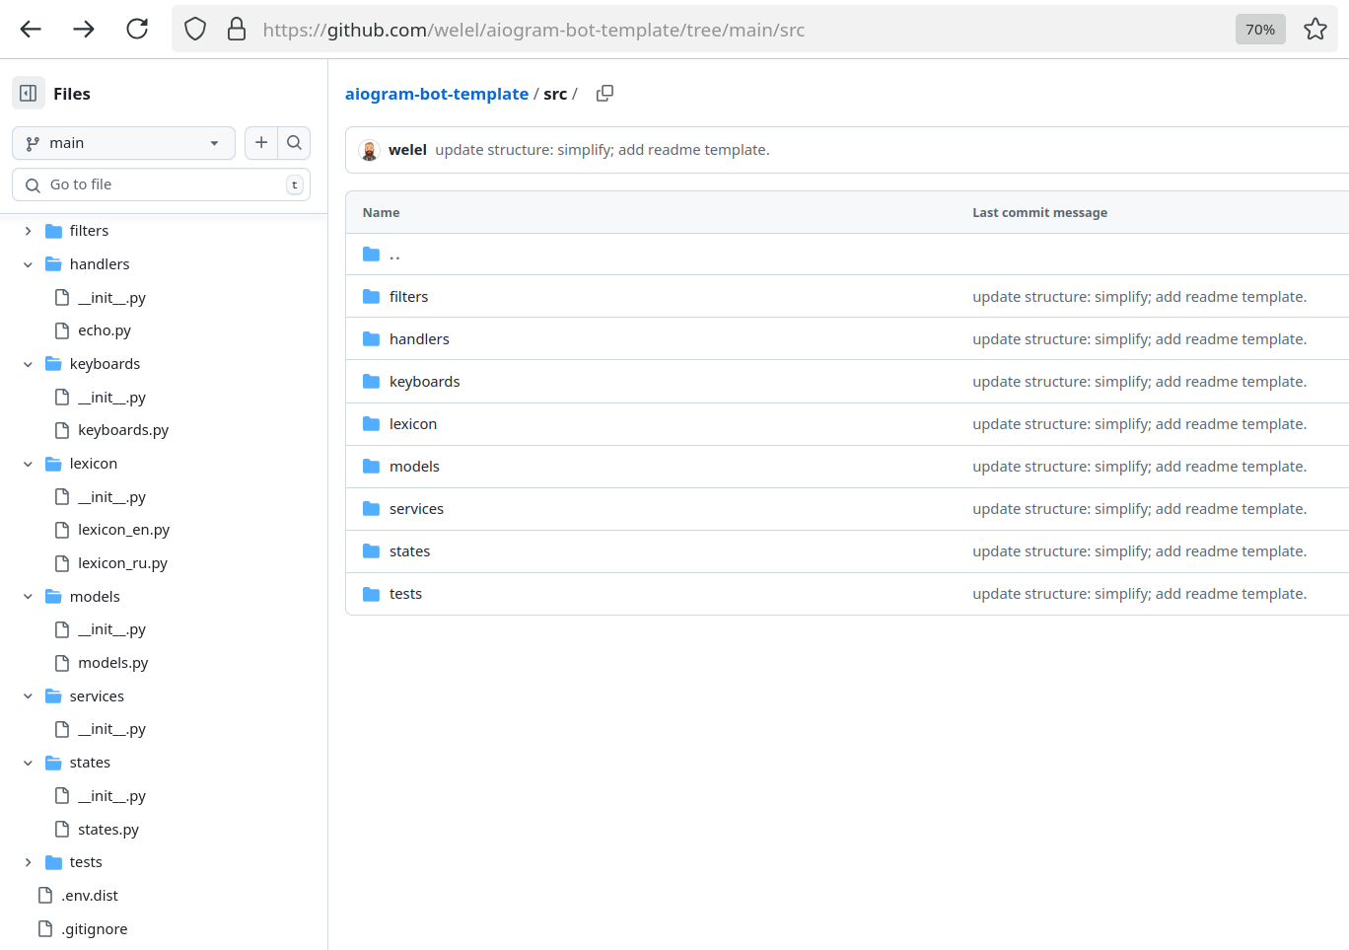The image size is (1349, 950).
Task: Click the folder icon beside tests in tree
Action: pos(53,862)
